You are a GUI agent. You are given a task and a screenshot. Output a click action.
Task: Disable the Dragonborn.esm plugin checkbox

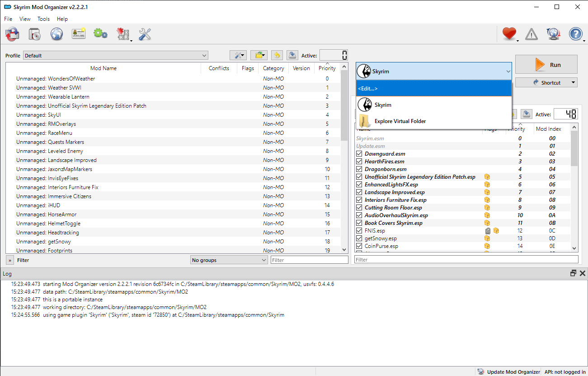click(x=359, y=169)
